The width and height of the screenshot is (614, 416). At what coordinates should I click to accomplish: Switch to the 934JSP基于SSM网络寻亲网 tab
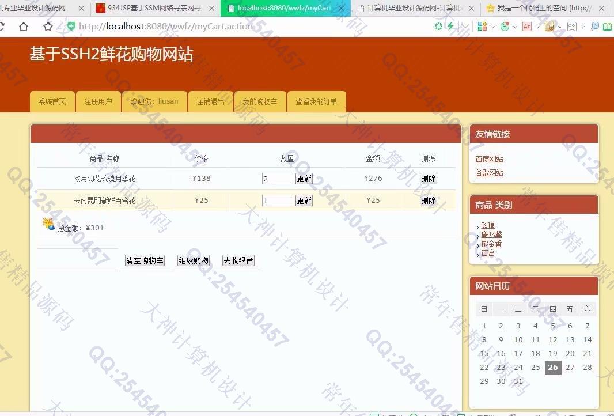(155, 8)
